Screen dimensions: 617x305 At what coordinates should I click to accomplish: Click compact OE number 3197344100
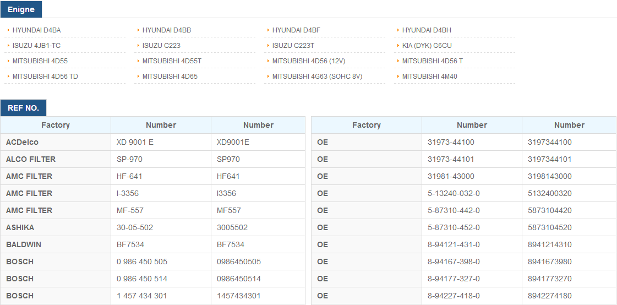click(x=550, y=142)
